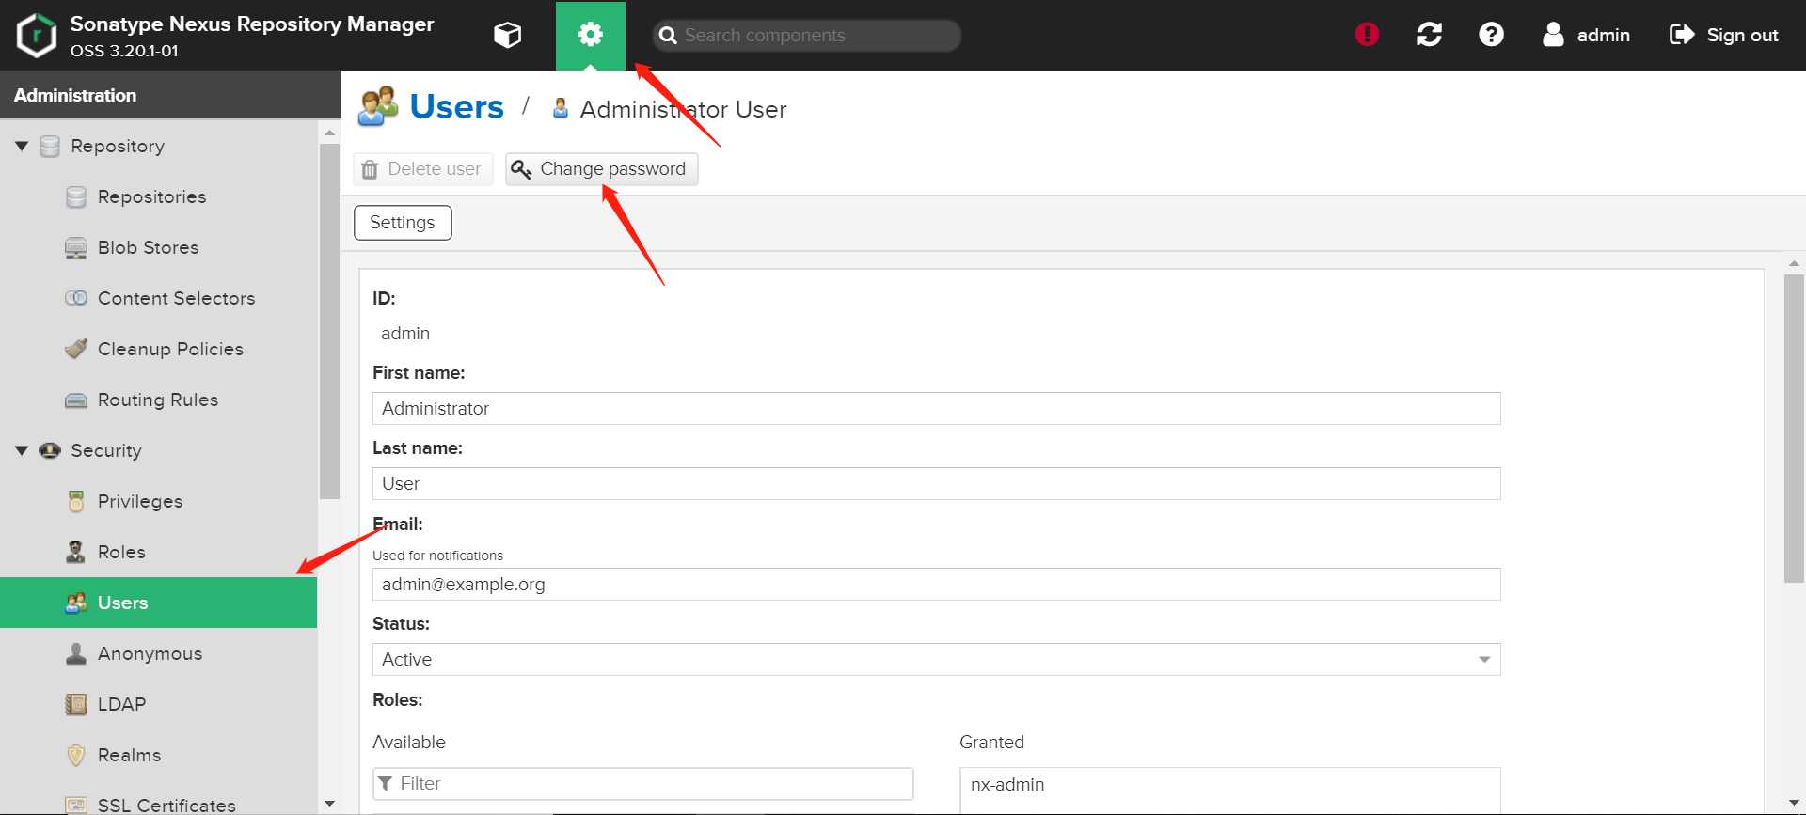
Task: Collapse the Repository tree section
Action: click(x=22, y=146)
